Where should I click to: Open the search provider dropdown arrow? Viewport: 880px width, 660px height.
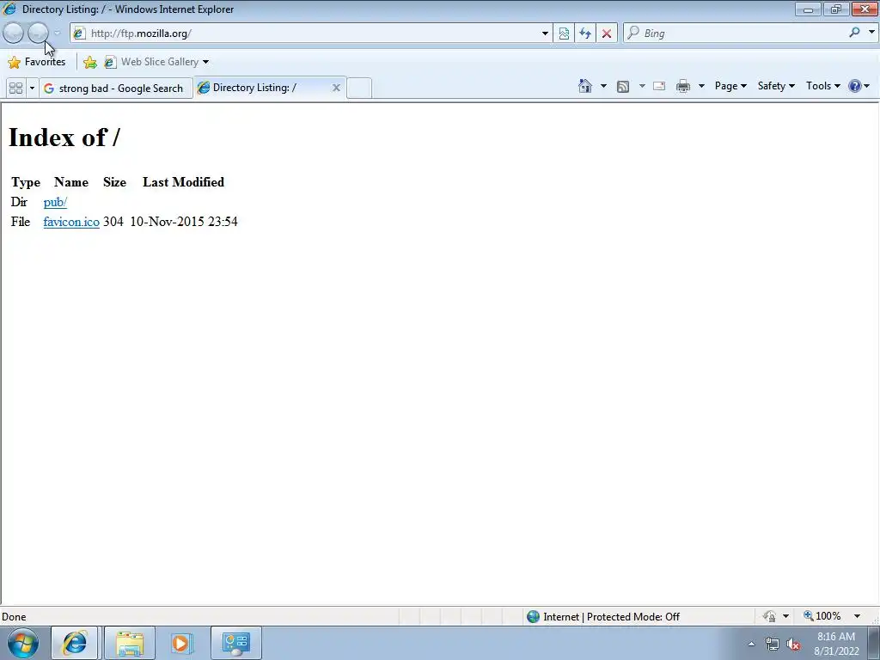point(871,33)
